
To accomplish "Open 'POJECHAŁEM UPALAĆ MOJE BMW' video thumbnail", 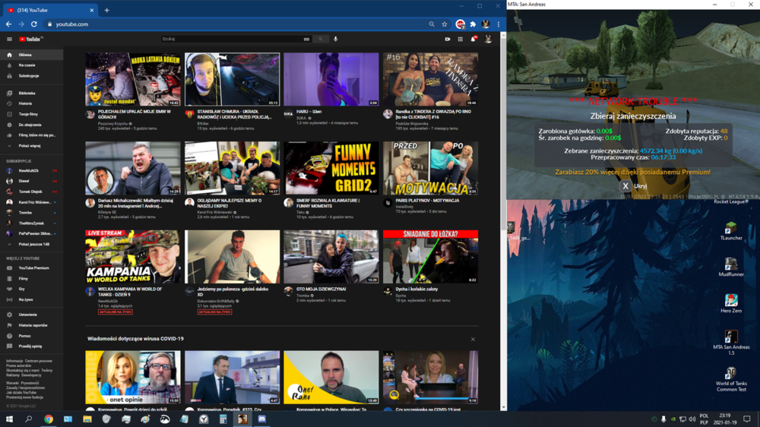I will 133,80.
